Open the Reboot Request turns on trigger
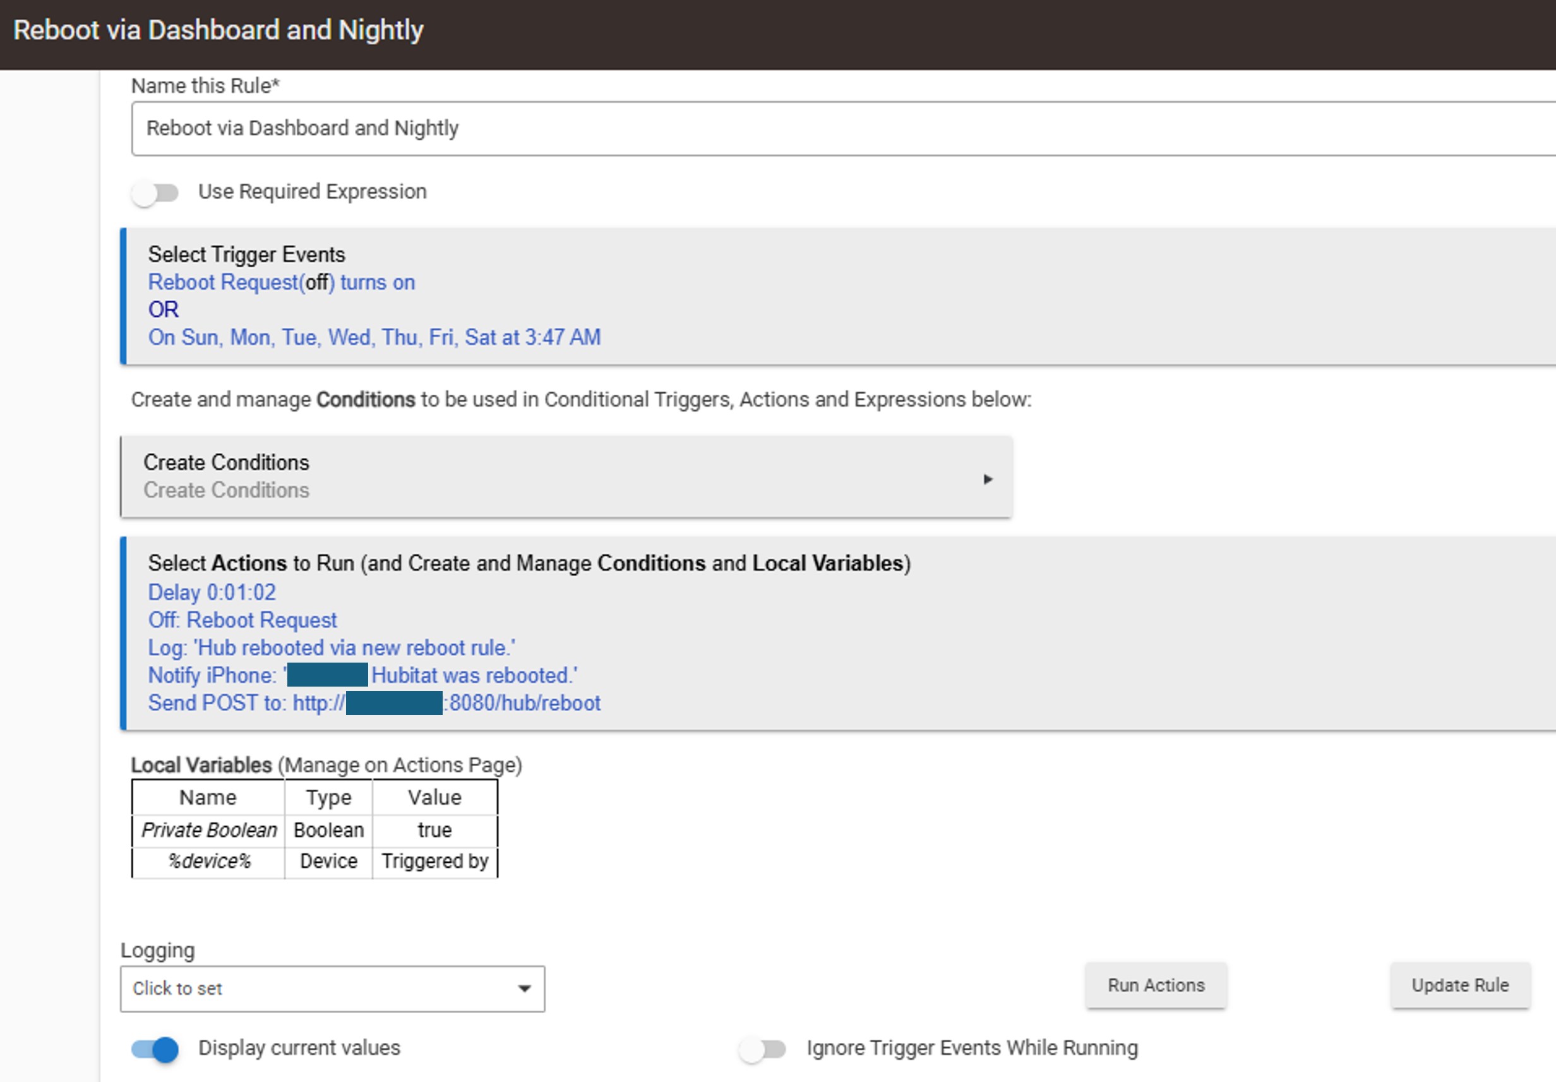Viewport: 1556px width, 1082px height. tap(281, 282)
